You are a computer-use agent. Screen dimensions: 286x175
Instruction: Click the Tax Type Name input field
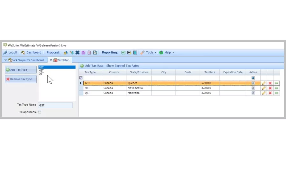[x=55, y=105]
